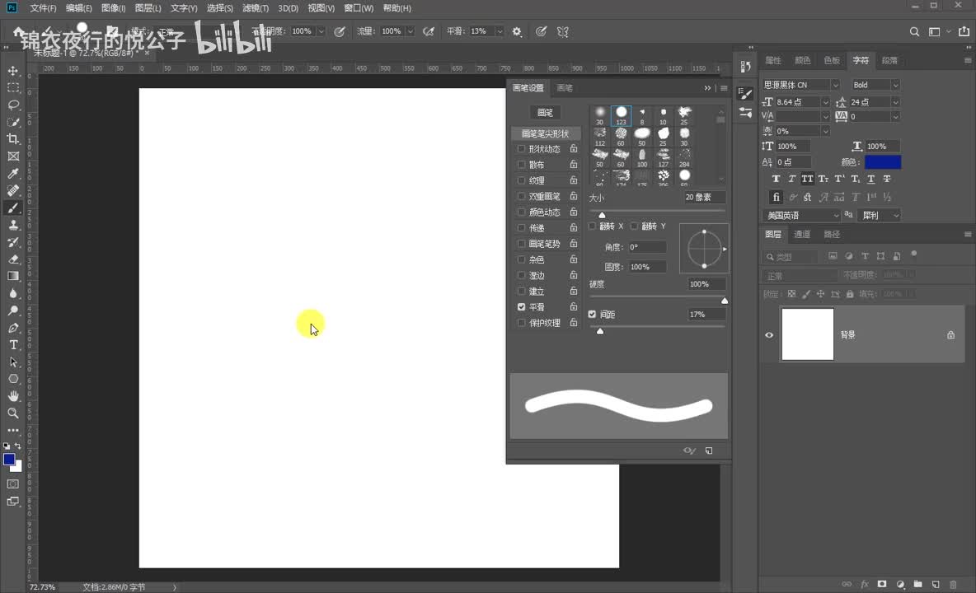Create new brush from settings panel
The image size is (976, 593).
tap(709, 451)
